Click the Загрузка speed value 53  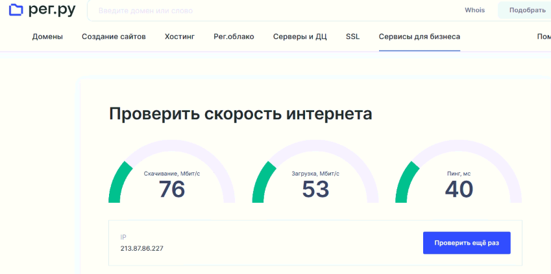point(315,190)
